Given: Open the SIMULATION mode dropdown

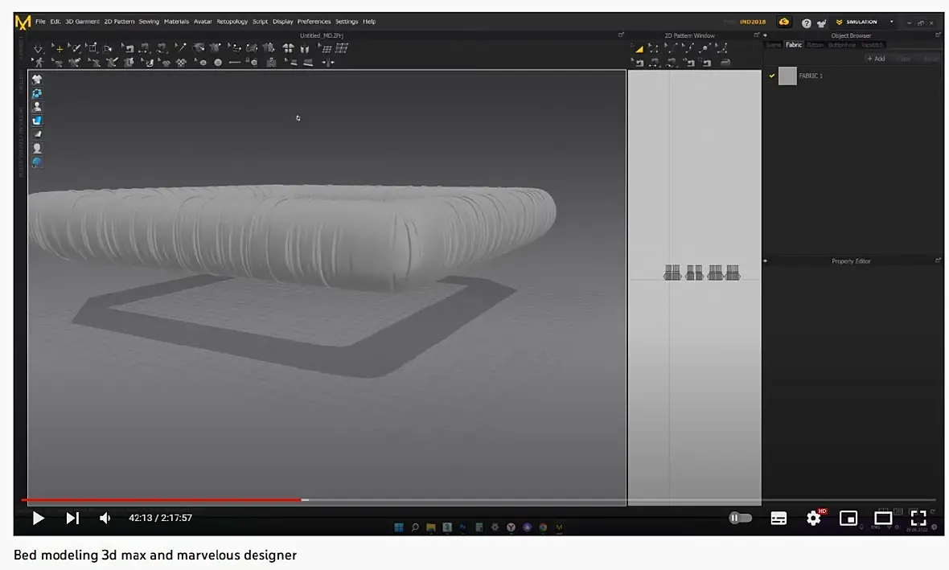Looking at the screenshot, I should pos(865,22).
